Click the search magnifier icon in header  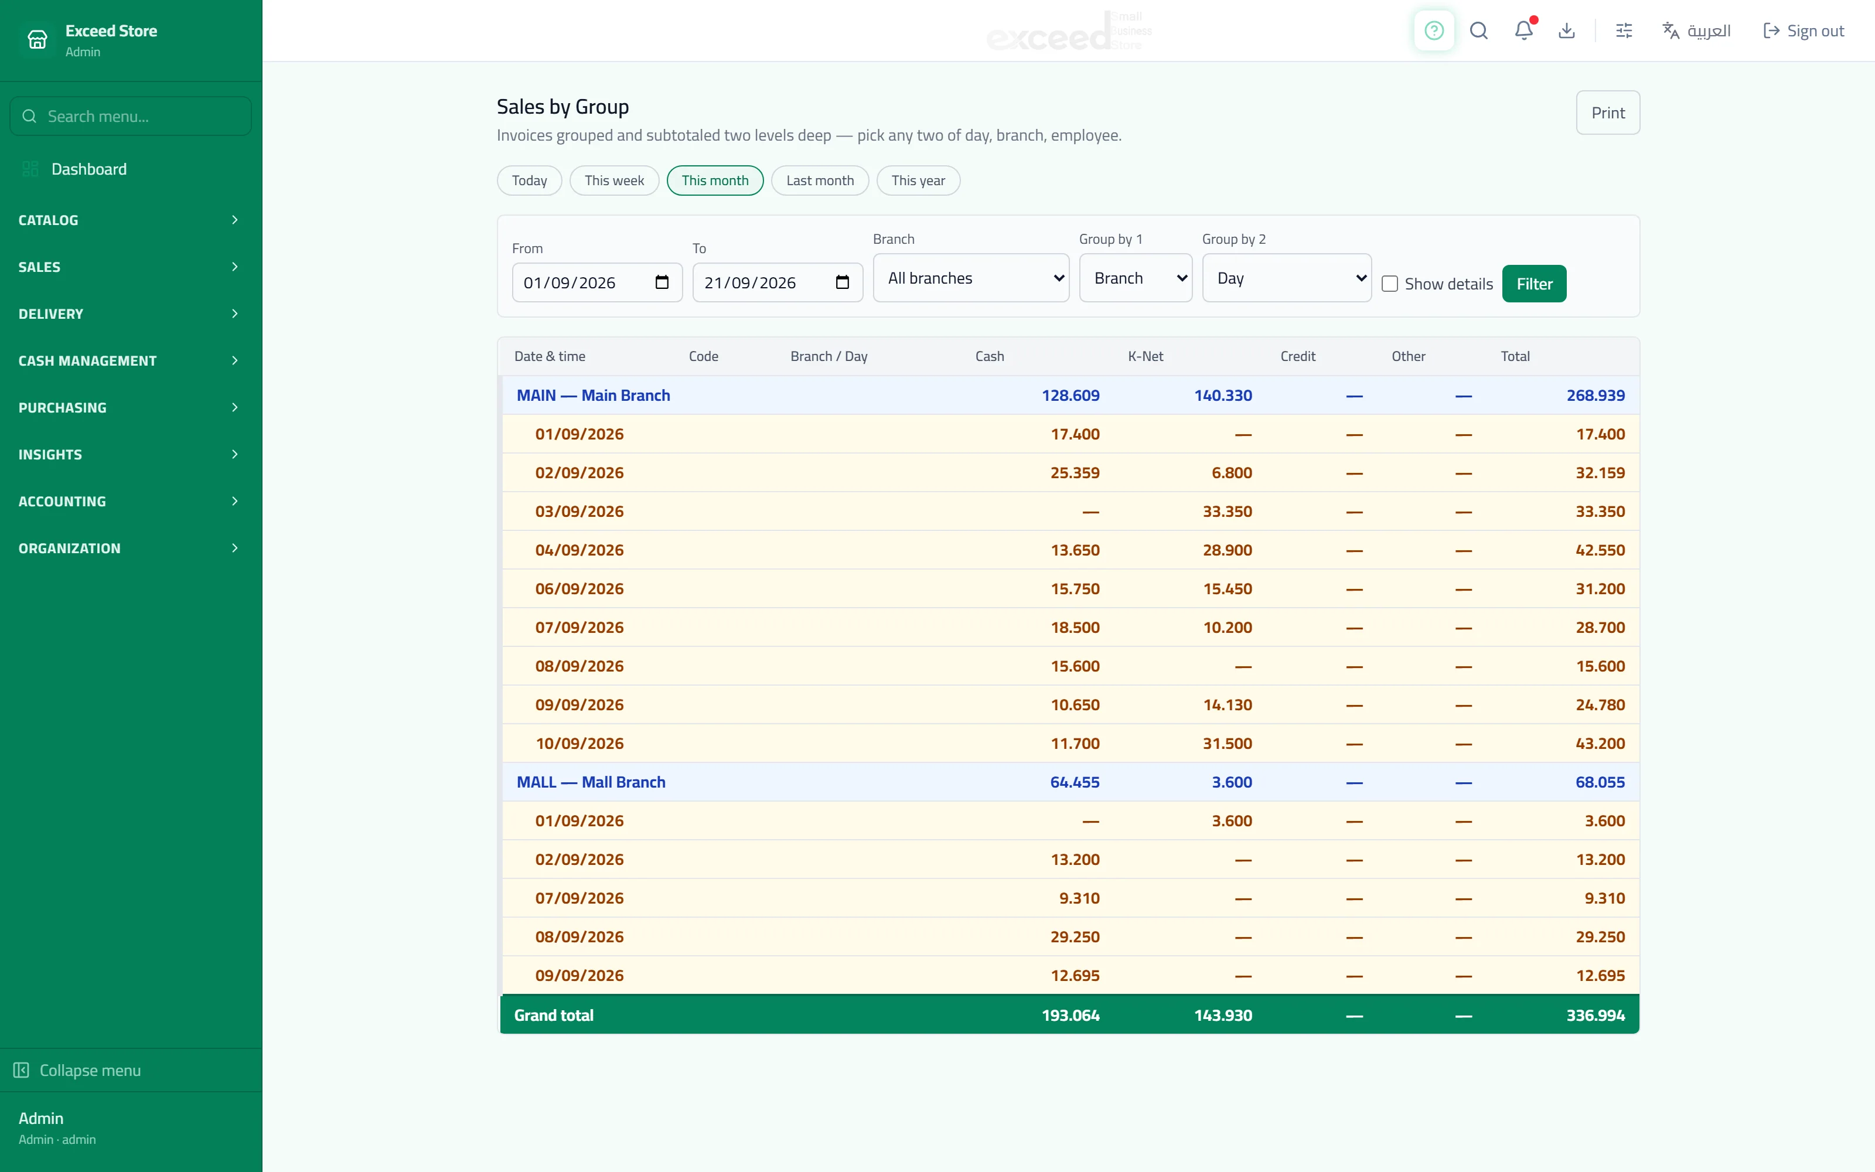1478,31
